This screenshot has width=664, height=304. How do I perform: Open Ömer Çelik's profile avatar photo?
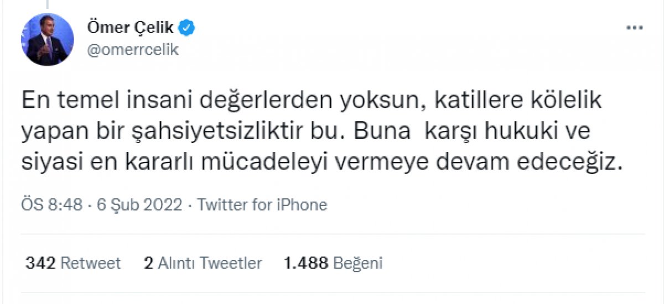[x=48, y=40]
